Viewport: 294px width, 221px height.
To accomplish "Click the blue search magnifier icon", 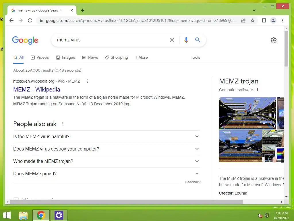I will [198, 40].
